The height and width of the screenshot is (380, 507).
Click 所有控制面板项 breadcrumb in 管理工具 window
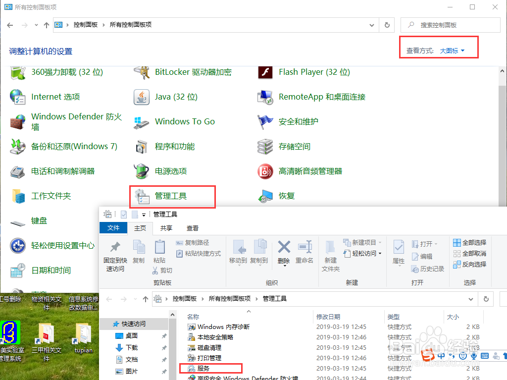pos(230,299)
